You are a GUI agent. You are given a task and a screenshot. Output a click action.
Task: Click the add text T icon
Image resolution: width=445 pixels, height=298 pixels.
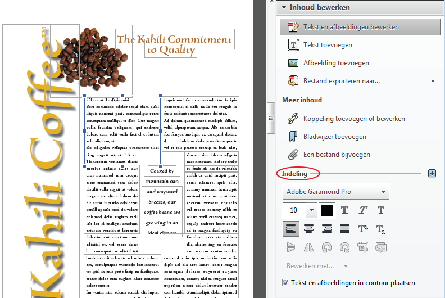click(x=293, y=45)
